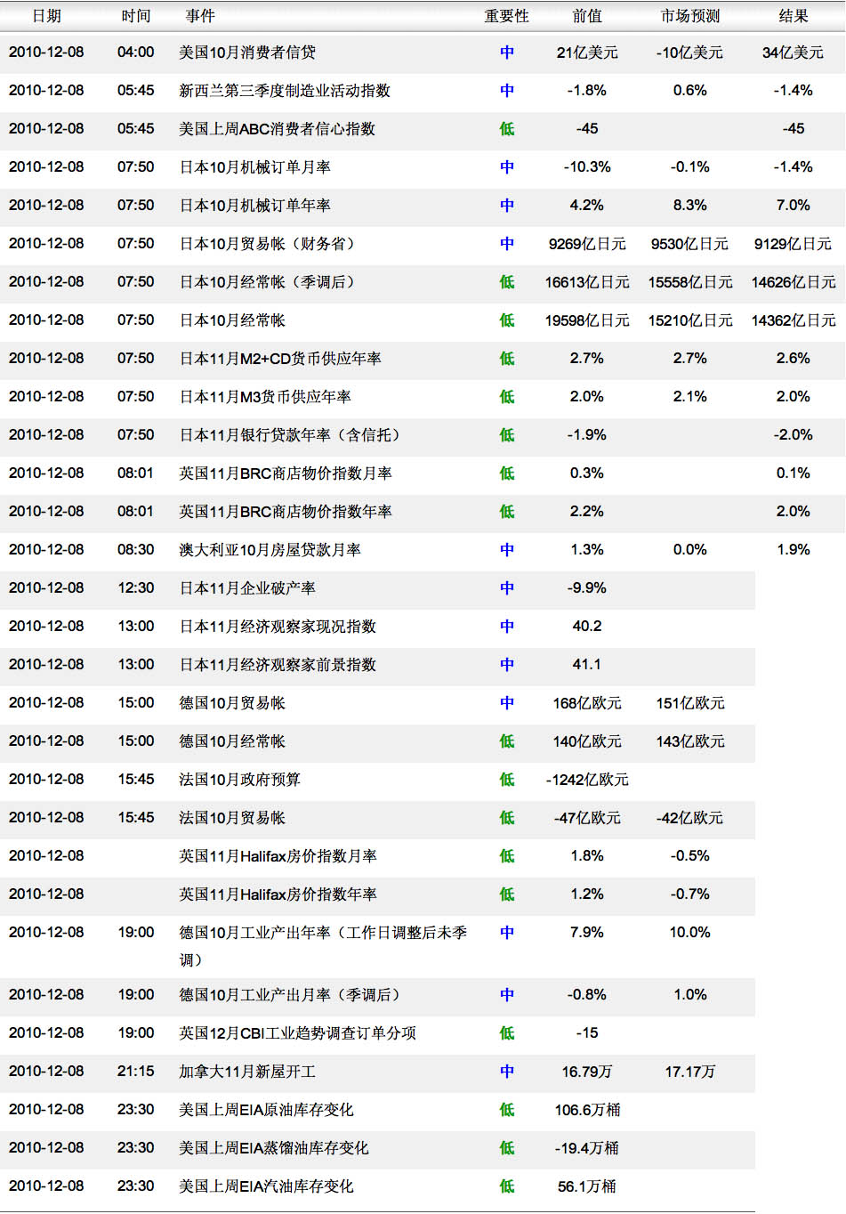Screen dimensions: 846x1214
Task: Click the 16613亿日元 previous value
Action: pos(587,282)
